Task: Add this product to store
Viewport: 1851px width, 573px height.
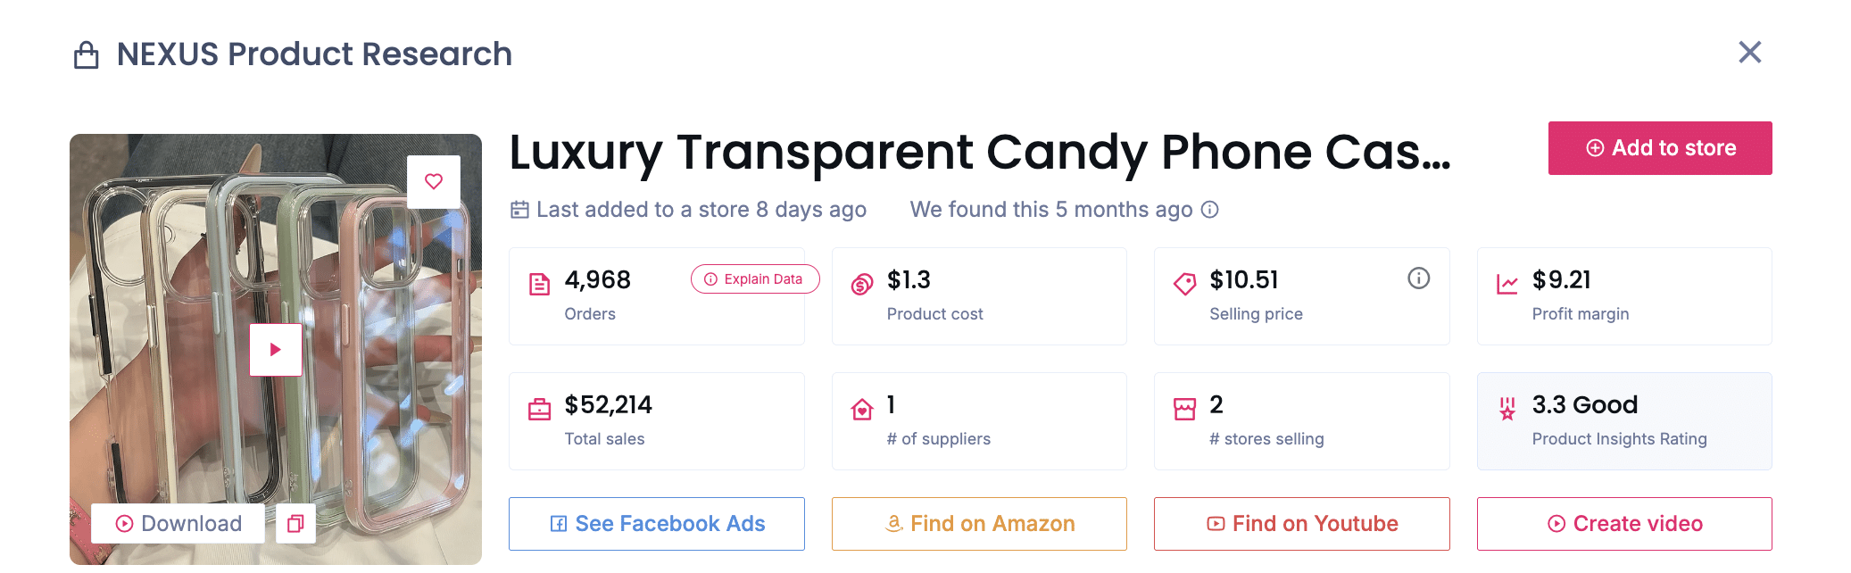Action: point(1659,148)
